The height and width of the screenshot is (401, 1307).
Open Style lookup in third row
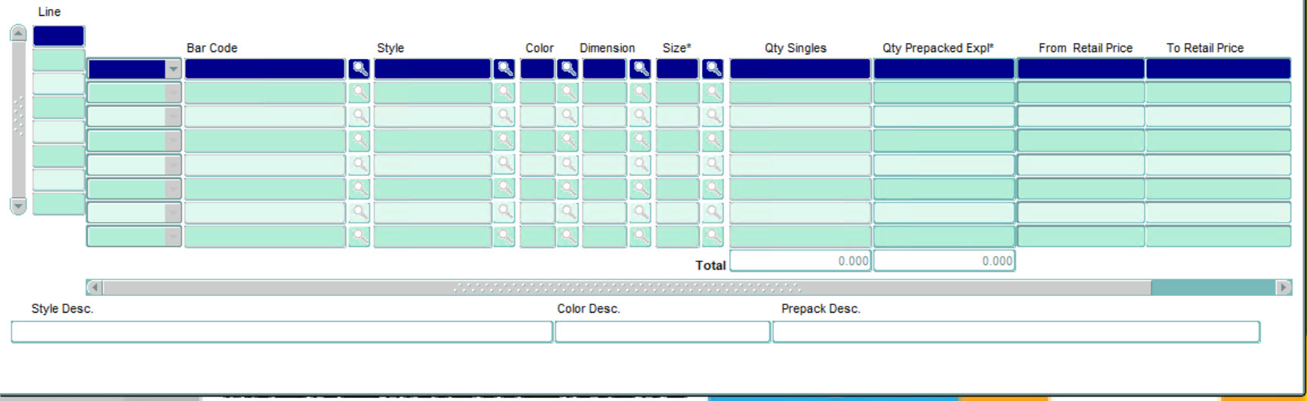coord(504,117)
